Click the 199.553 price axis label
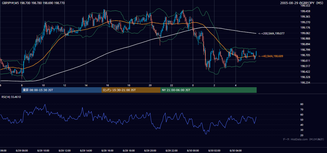 coord(305,6)
